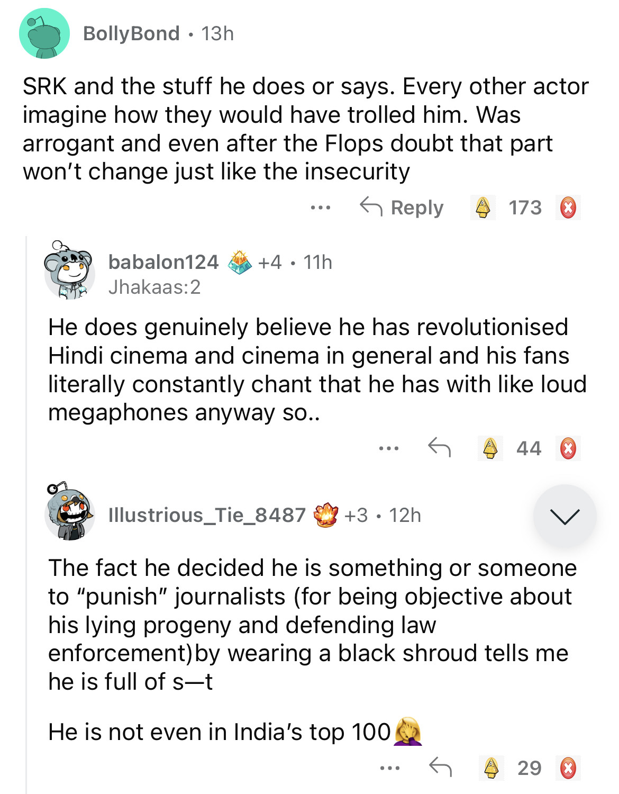Open Illustrious_Tie_8487's username link
This screenshot has width=619, height=794.
[x=207, y=515]
